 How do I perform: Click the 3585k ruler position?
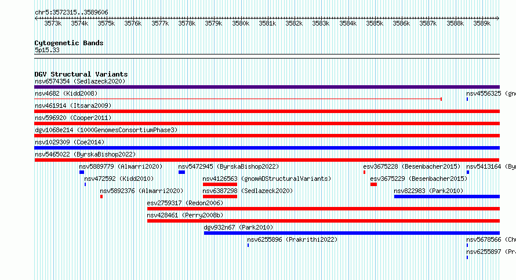[x=375, y=23]
